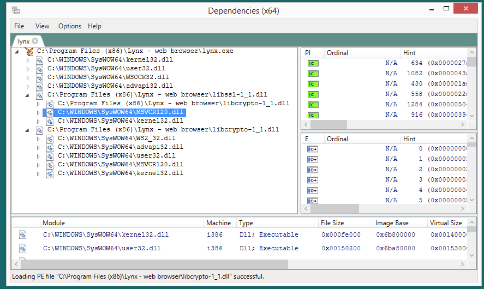Click the kernel32.dll icon in module list
This screenshot has width=484, height=289.
tap(23, 235)
